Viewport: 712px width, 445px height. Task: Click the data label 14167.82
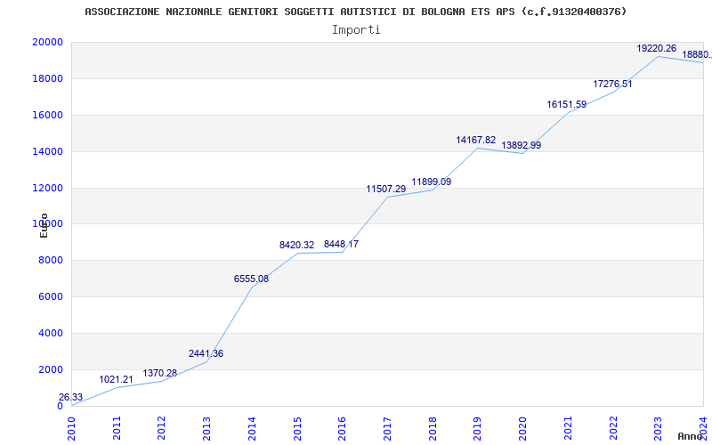click(476, 141)
